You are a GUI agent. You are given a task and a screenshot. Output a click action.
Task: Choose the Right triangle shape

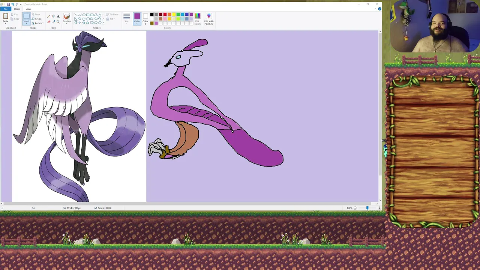point(76,19)
